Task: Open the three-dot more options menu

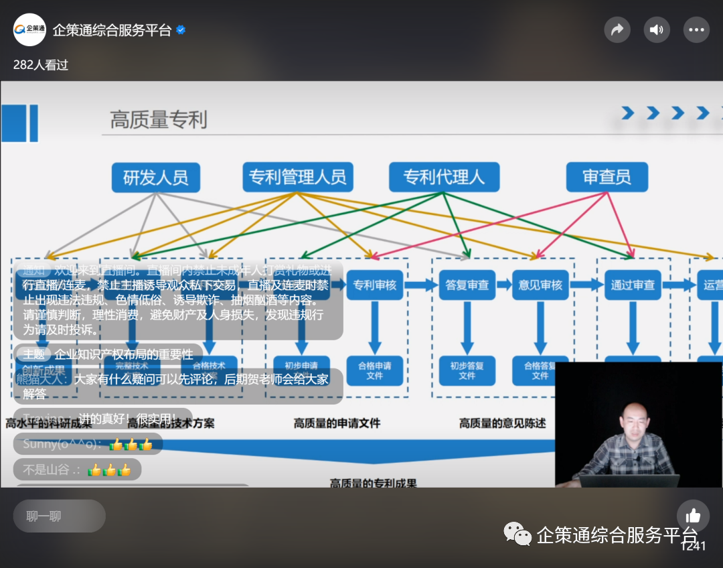Action: pos(696,30)
